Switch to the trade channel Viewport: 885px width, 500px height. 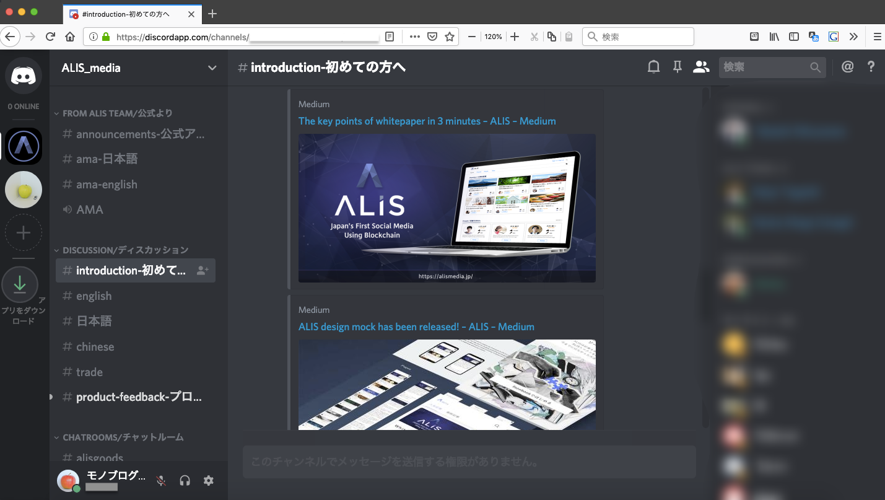click(x=89, y=372)
